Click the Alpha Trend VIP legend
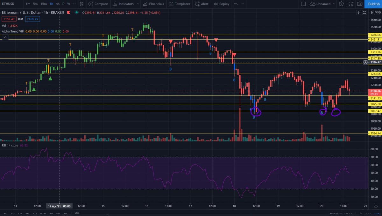 click(x=13, y=31)
